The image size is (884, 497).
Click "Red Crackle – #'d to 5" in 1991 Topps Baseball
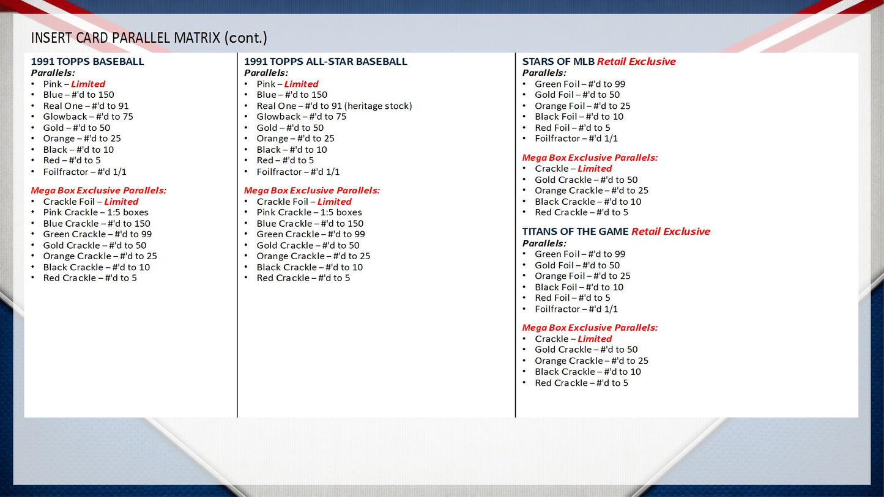pyautogui.click(x=90, y=278)
